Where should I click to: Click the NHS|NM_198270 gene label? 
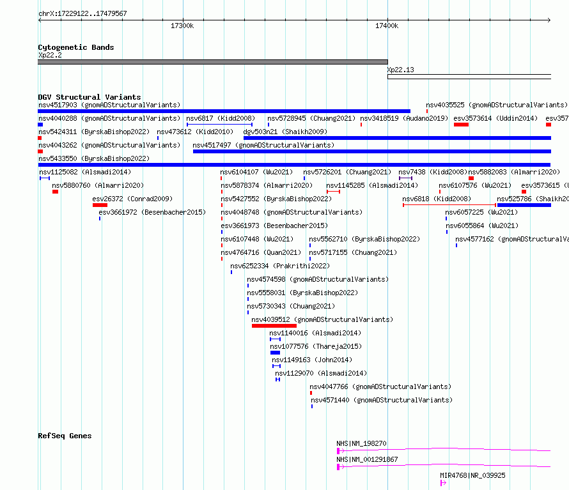[x=361, y=443]
